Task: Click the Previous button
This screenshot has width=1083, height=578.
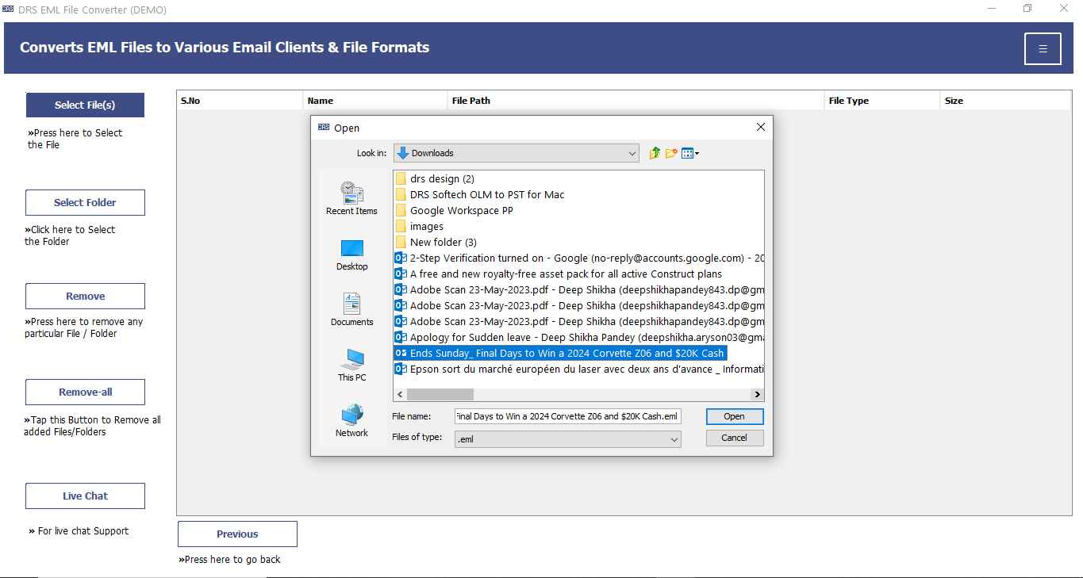Action: (x=237, y=534)
